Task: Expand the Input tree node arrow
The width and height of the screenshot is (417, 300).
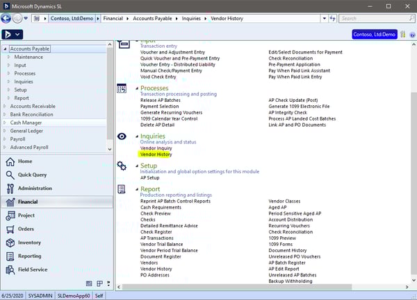Action: pos(9,65)
